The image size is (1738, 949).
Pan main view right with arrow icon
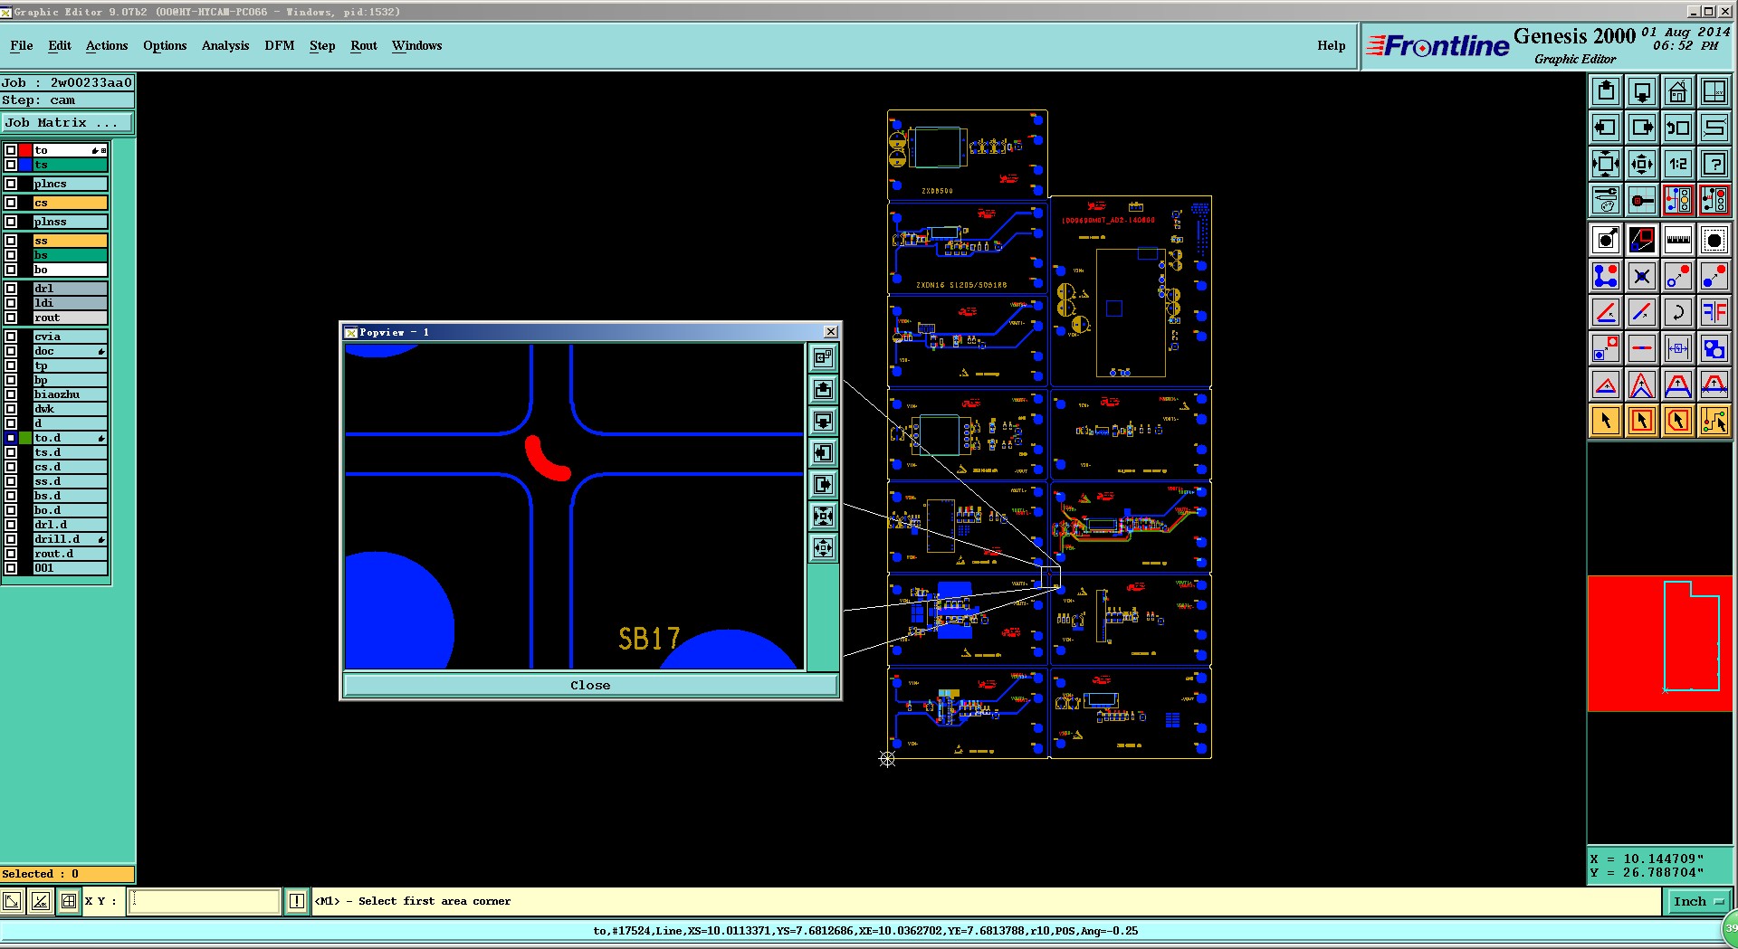point(1642,128)
